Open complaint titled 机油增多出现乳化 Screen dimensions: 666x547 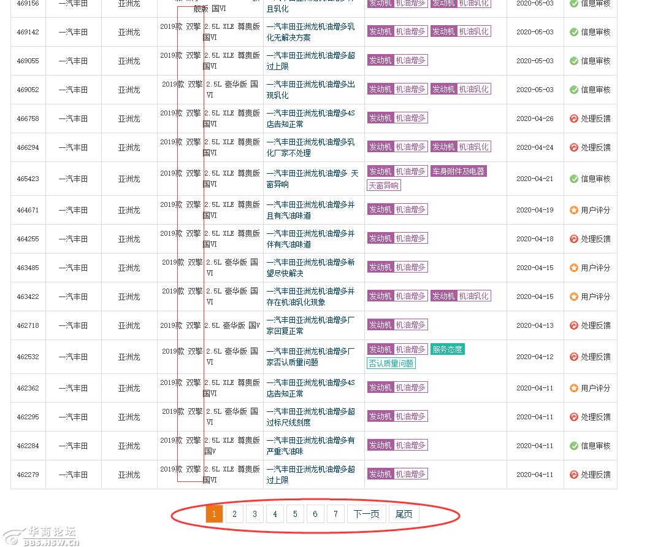[310, 90]
